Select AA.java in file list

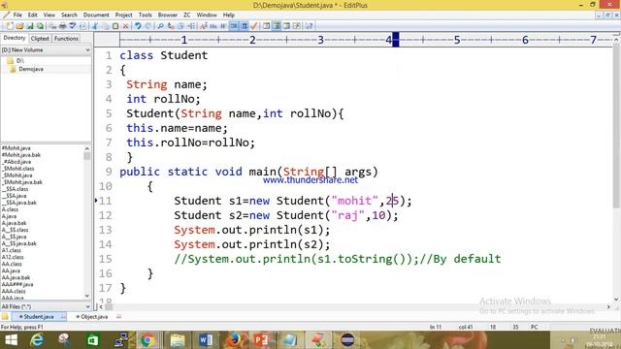pyautogui.click(x=11, y=270)
